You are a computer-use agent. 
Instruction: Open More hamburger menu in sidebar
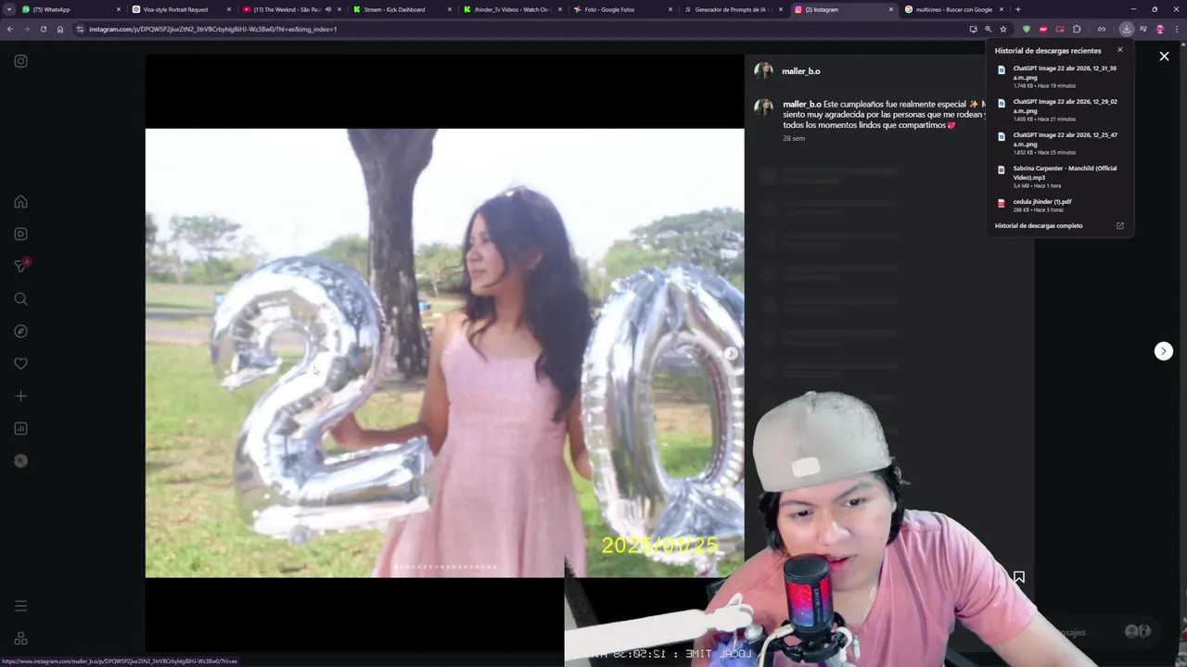20,606
